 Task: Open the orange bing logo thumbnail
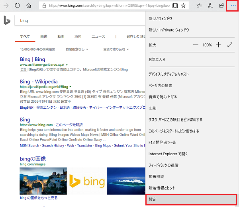pos(87,181)
